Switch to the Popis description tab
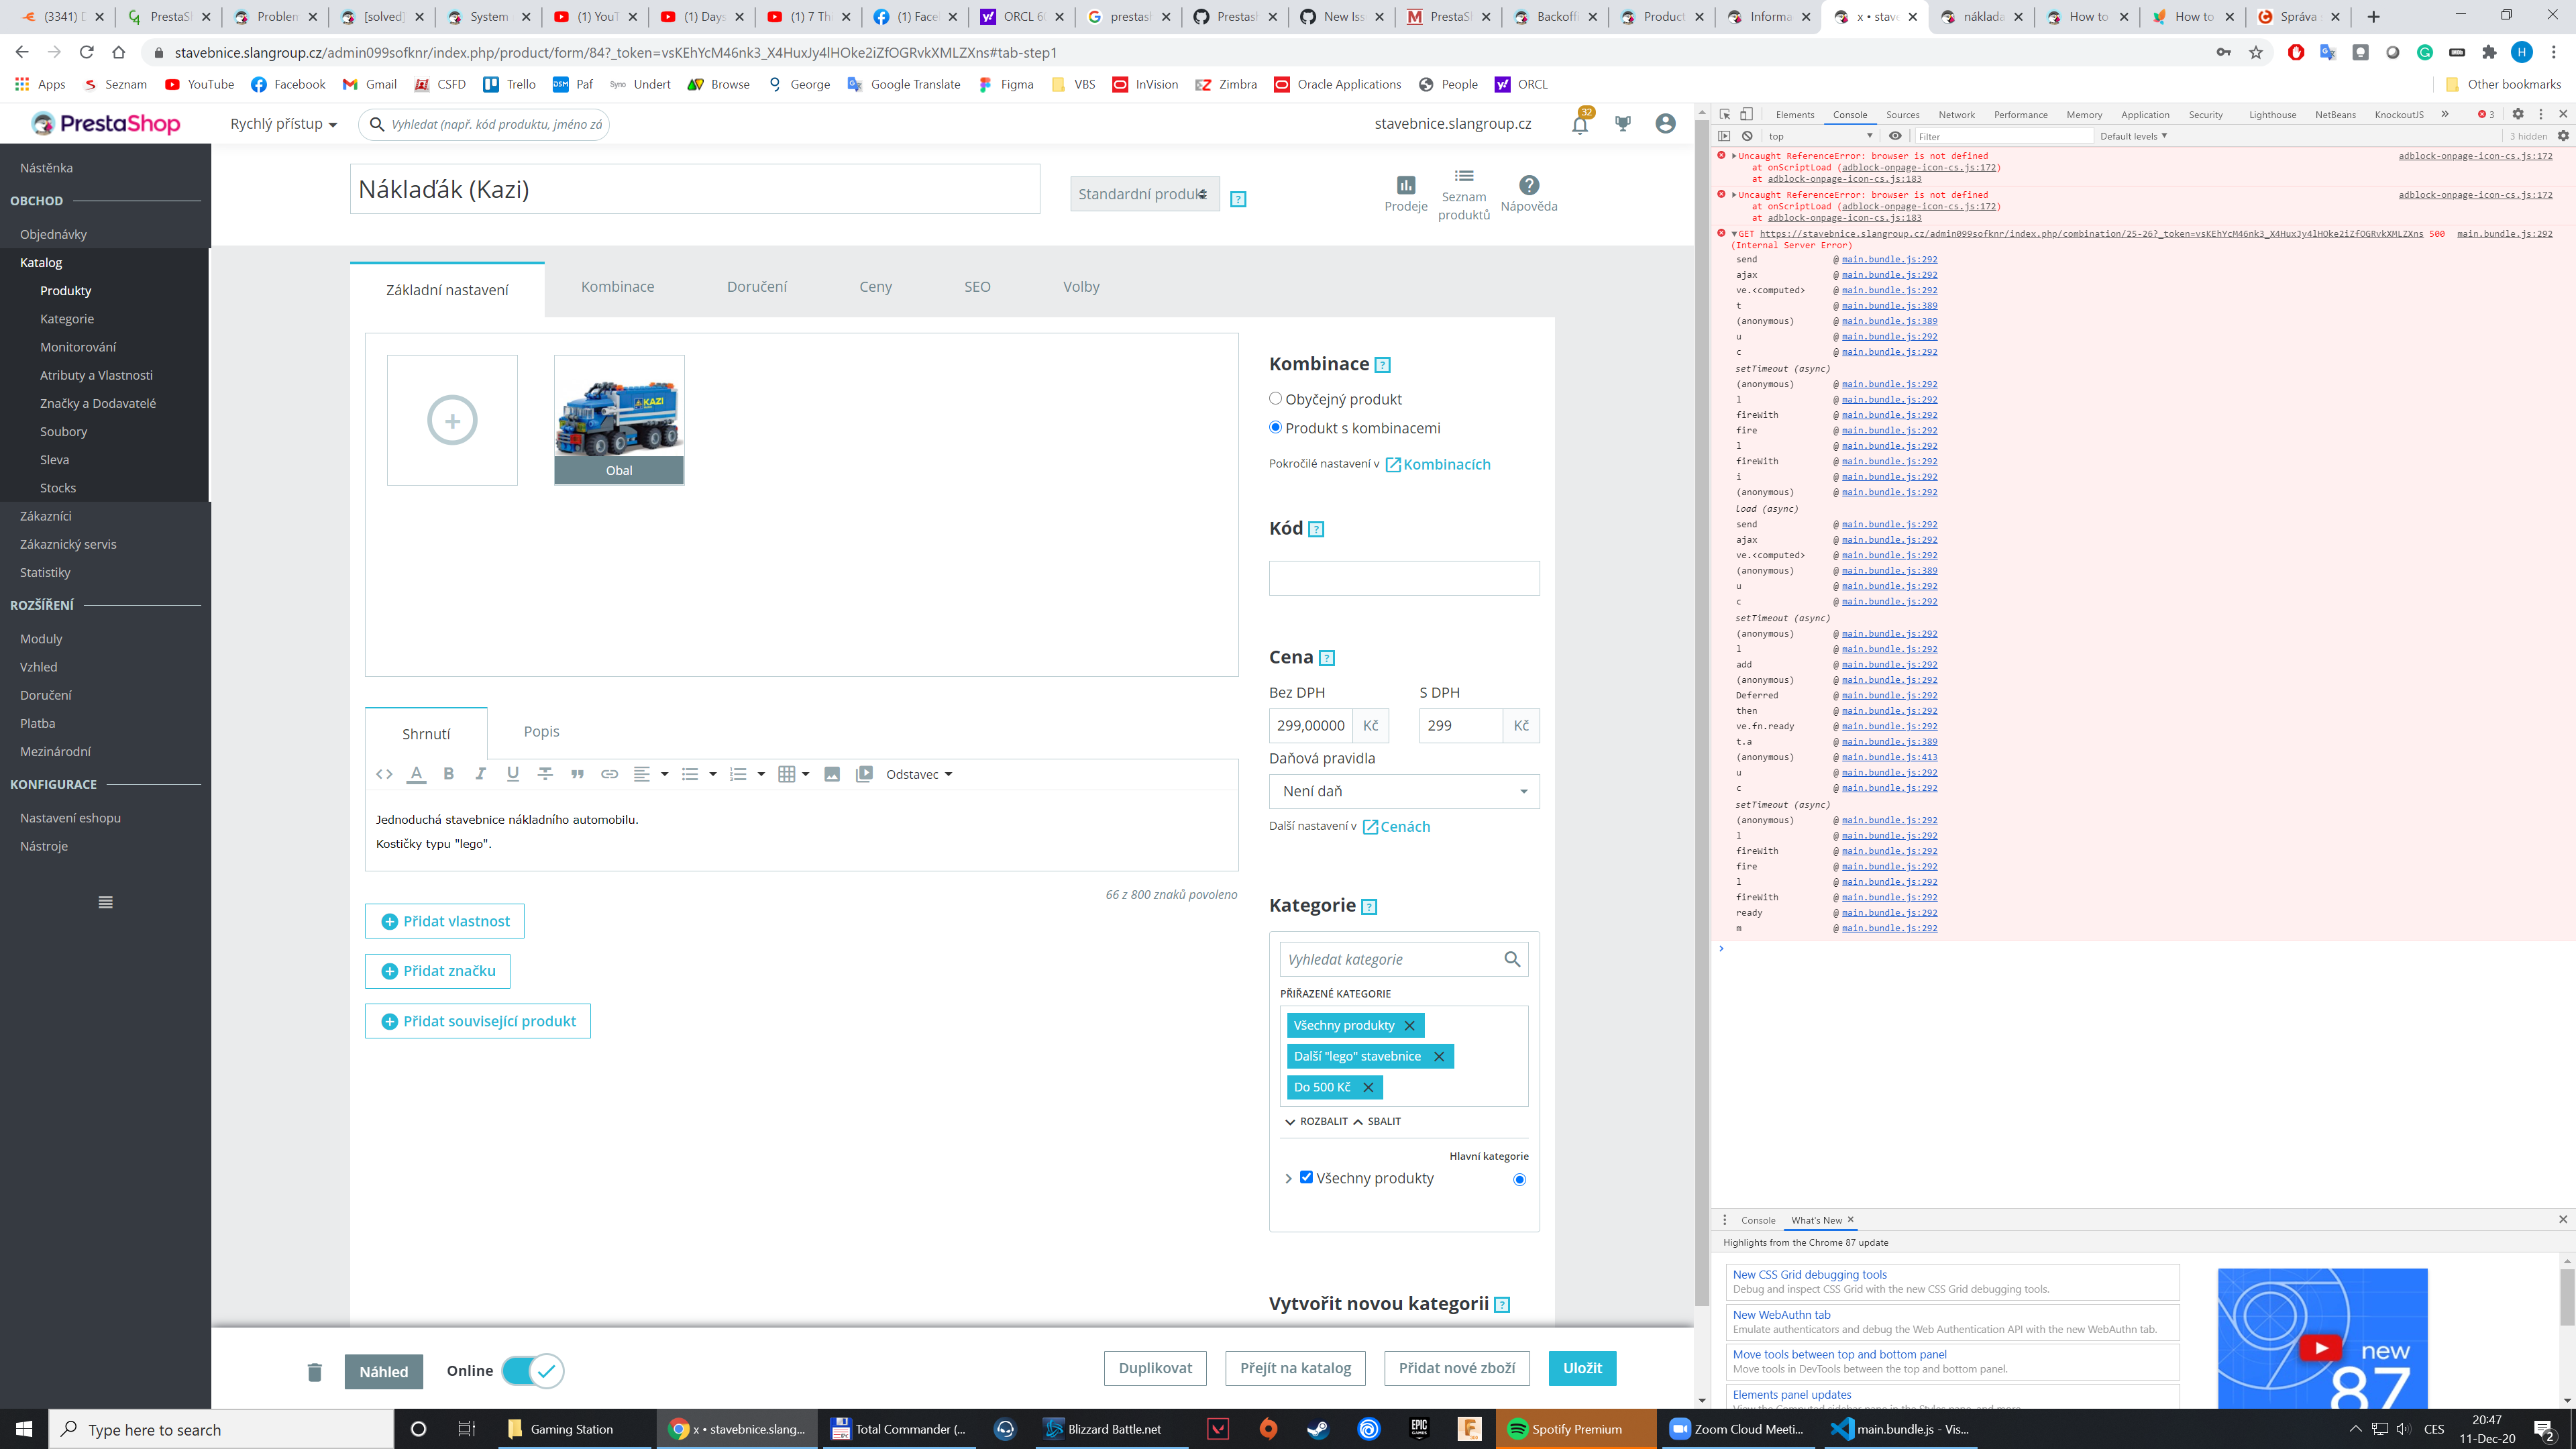 [541, 732]
